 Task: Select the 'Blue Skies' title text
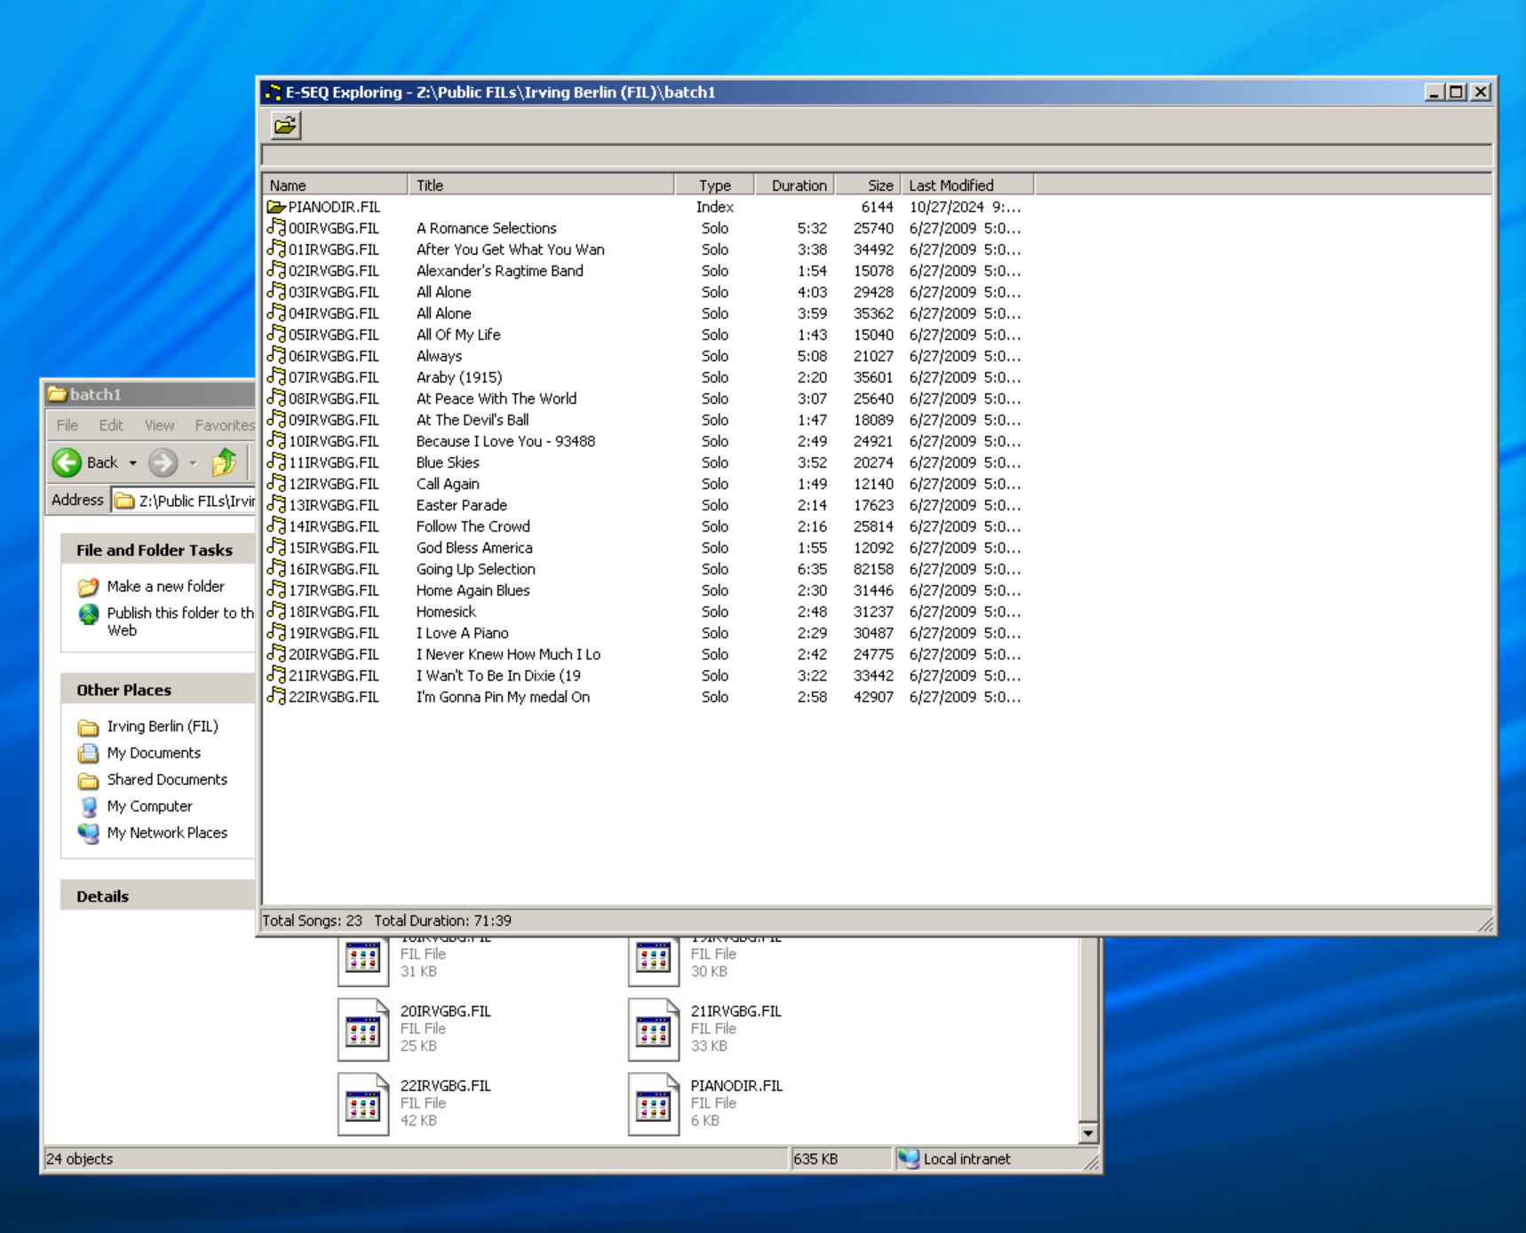click(x=448, y=462)
